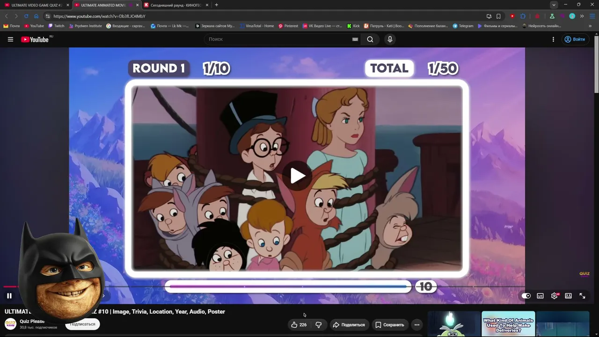This screenshot has width=599, height=337.
Task: Click the install app icon in address bar
Action: [489, 16]
